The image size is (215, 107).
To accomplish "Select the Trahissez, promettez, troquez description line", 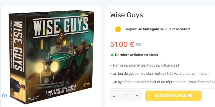I will pos(145,65).
